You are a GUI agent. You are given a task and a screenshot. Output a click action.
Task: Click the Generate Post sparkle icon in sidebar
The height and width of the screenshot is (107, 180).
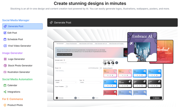[5, 26]
